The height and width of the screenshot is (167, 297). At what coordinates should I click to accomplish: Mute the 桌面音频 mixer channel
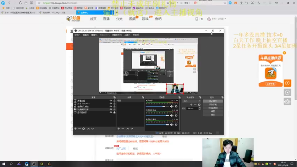coord(172,107)
